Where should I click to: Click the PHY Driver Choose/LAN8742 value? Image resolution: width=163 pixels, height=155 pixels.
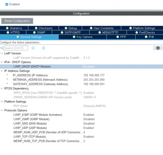coord(95,106)
